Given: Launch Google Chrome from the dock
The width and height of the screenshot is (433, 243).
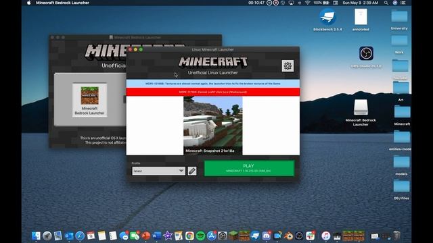Looking at the screenshot, I should 189,236.
